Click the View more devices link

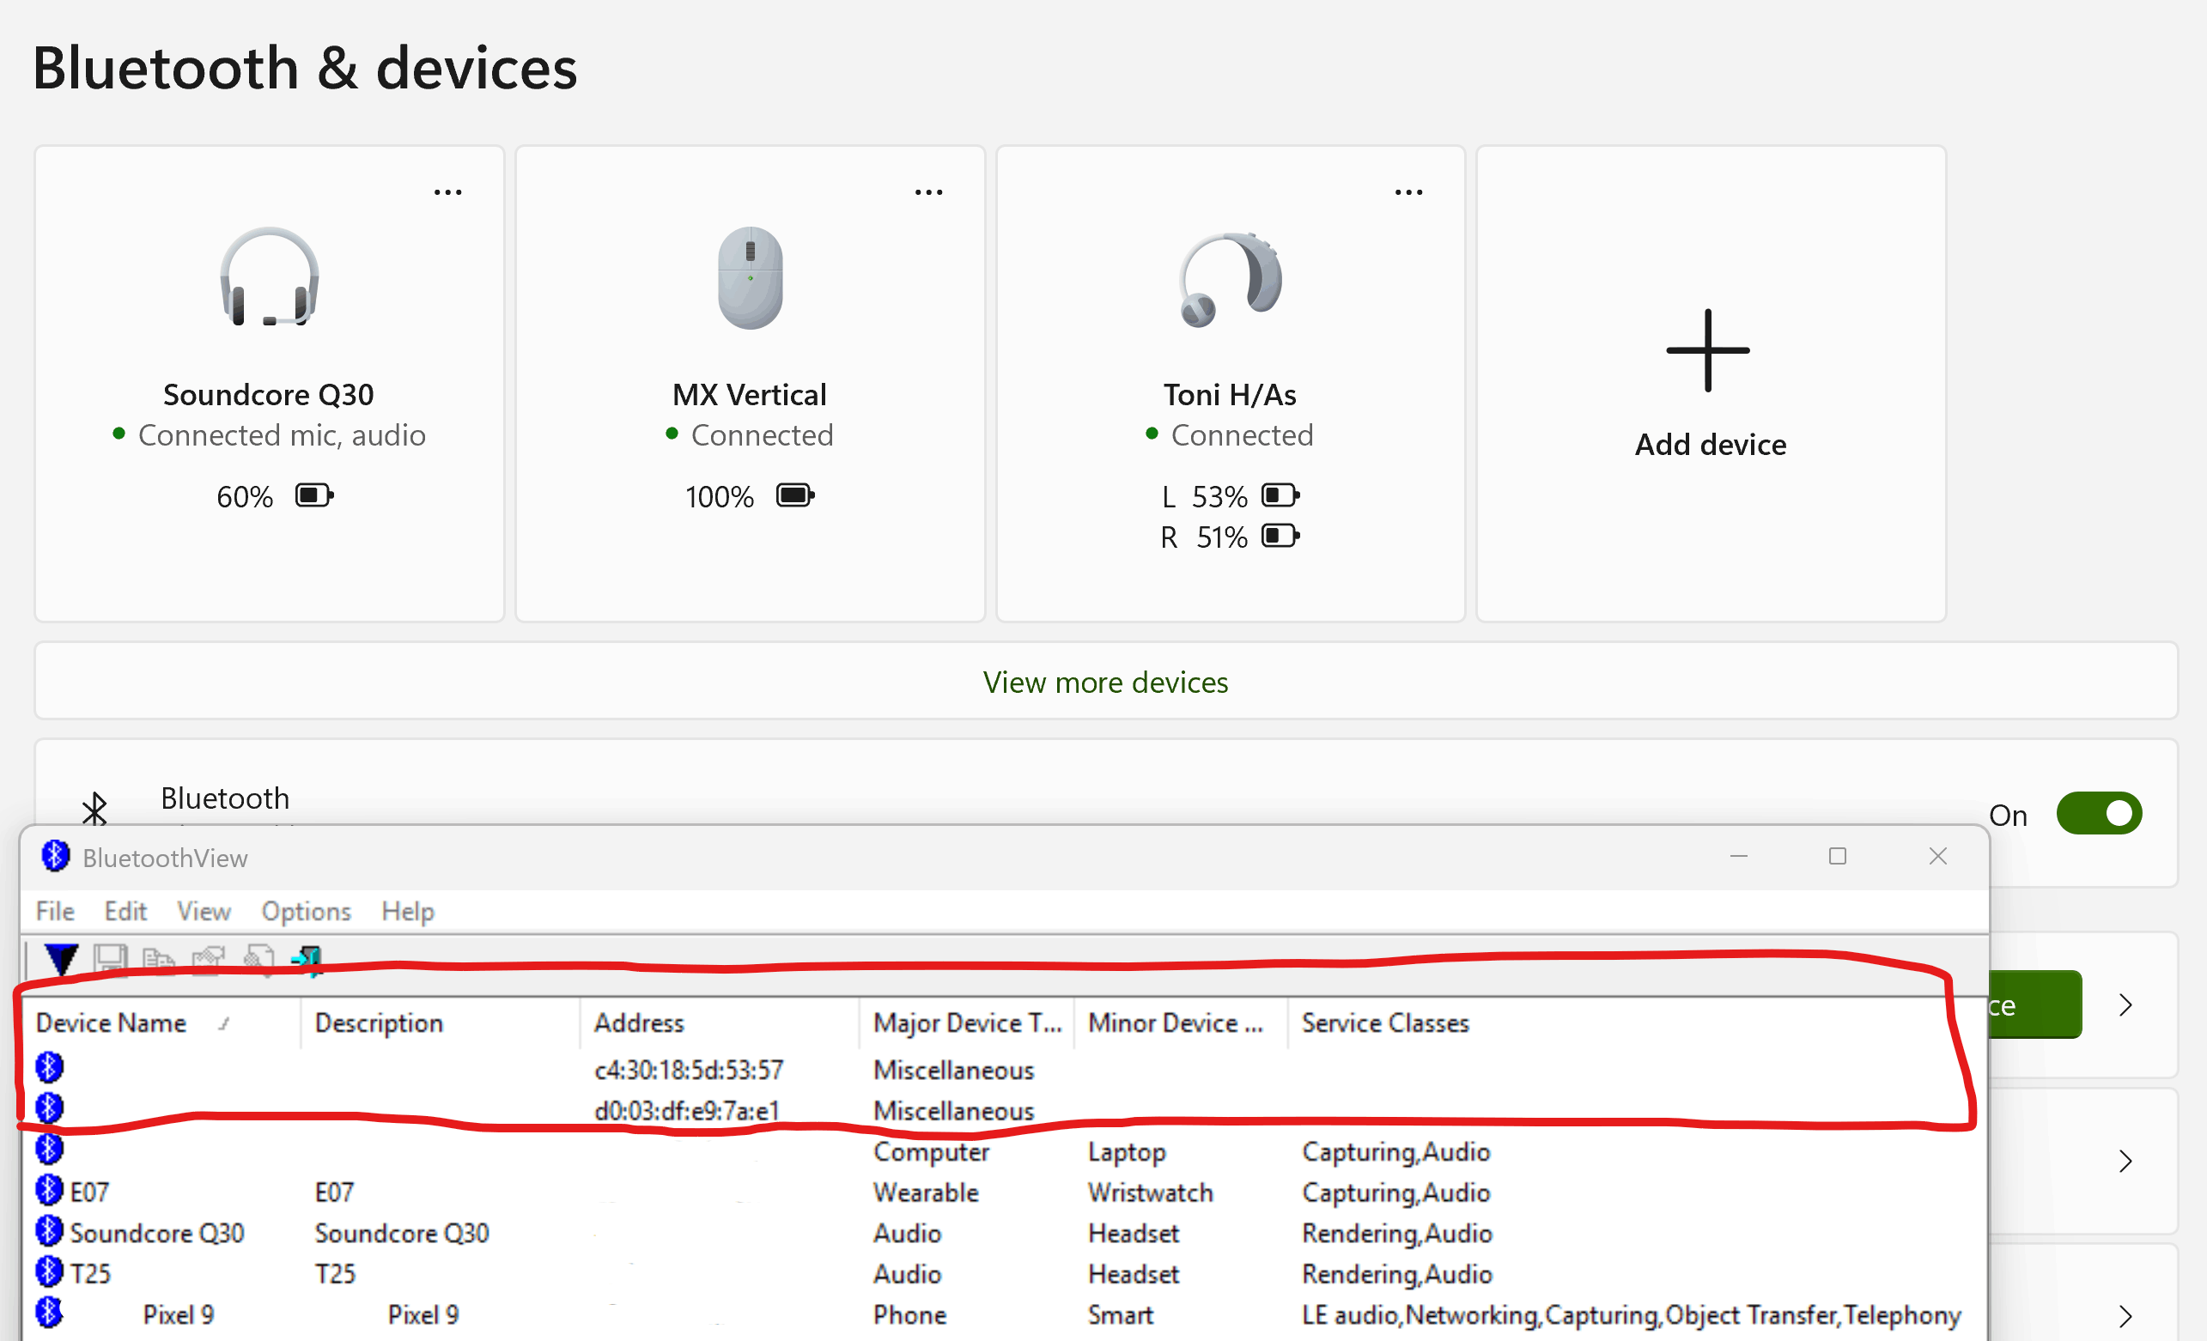(1104, 683)
